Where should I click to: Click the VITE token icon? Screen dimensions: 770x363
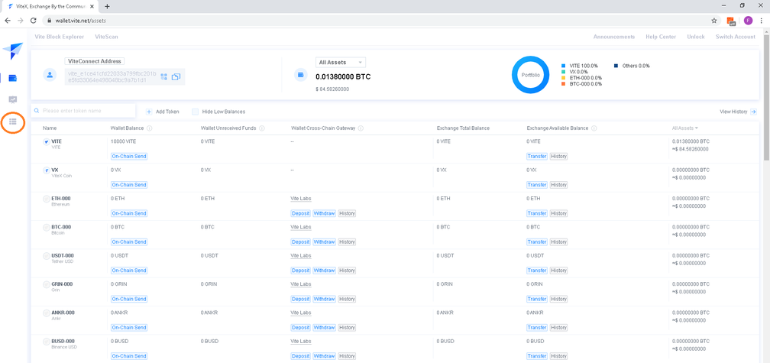(46, 142)
